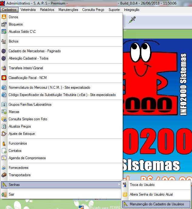Click the Senhas wrench icon

4,185
